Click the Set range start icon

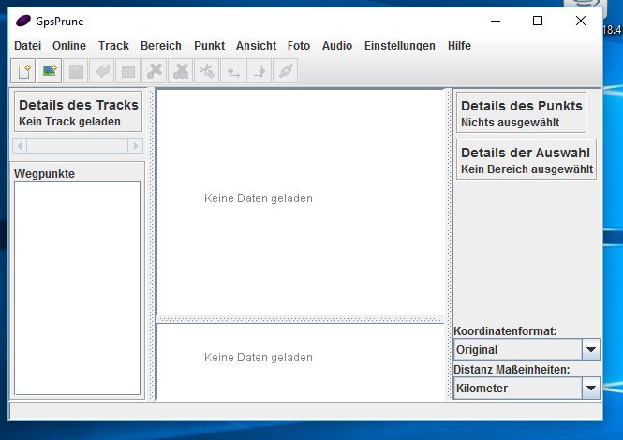233,71
